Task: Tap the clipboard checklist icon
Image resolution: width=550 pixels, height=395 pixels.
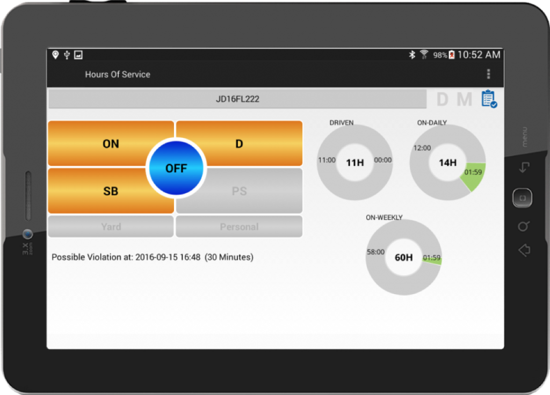Action: tap(488, 99)
